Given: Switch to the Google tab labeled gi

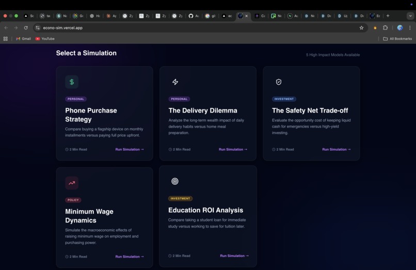Looking at the screenshot, I should click(x=210, y=16).
